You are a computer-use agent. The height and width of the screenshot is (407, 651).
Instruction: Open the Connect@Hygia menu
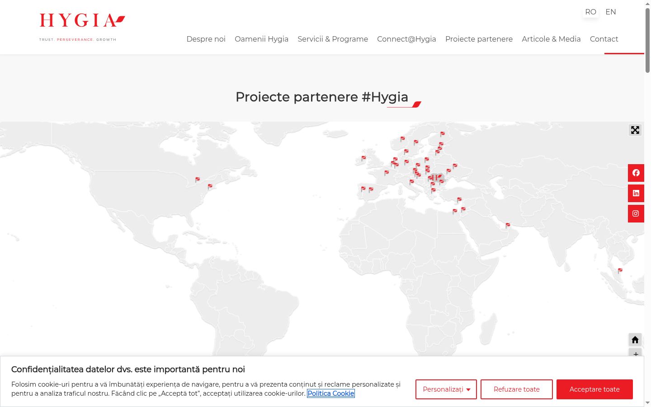coord(406,39)
